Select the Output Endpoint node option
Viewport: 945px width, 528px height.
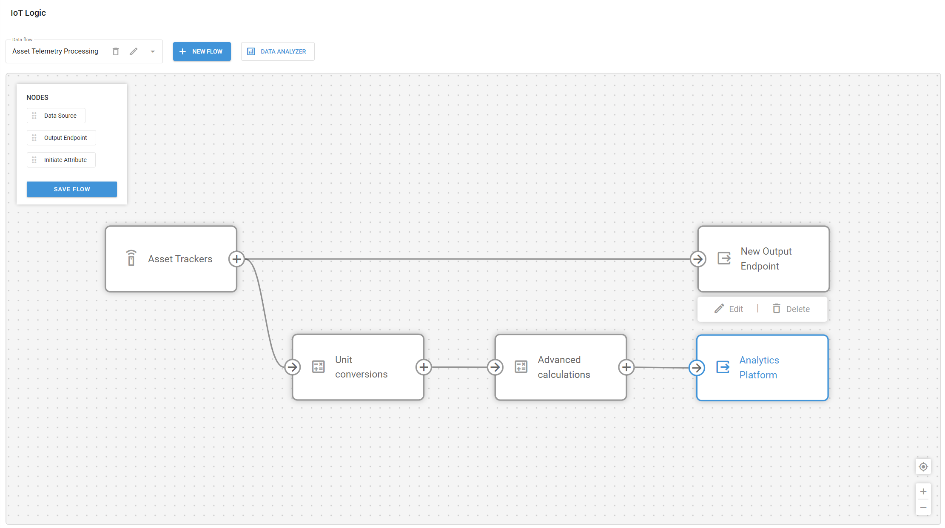click(x=61, y=137)
